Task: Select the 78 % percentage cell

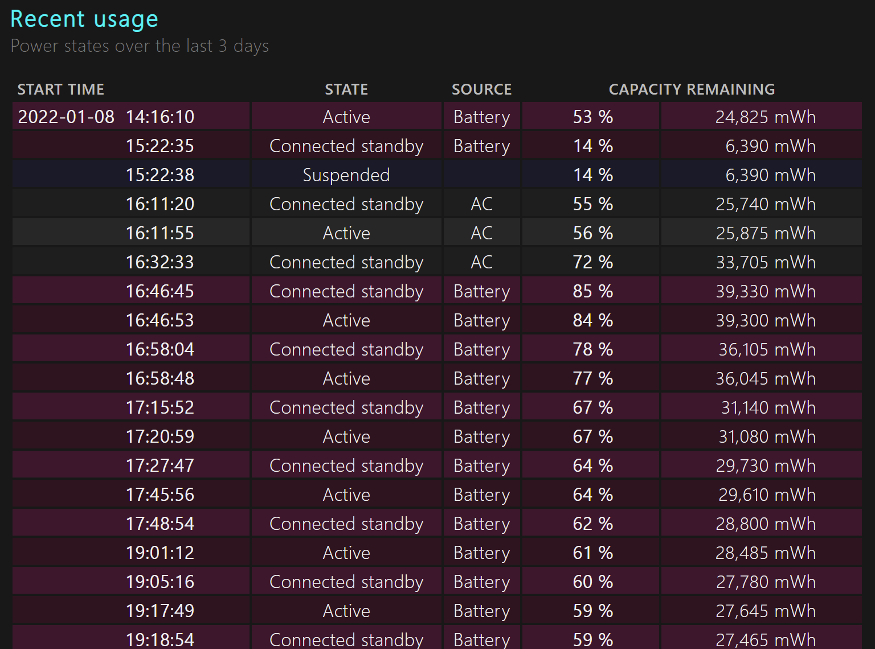Action: coord(591,349)
